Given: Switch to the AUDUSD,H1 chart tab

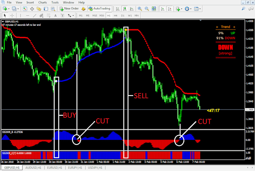Looking at the screenshot, I should pos(33,168).
